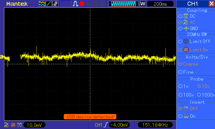This screenshot has height=129, width=215.
Task: Click the invert status icon at bottom
Action: [20, 125]
